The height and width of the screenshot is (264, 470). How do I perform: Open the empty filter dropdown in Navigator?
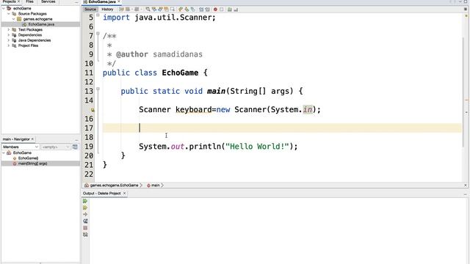(x=56, y=147)
